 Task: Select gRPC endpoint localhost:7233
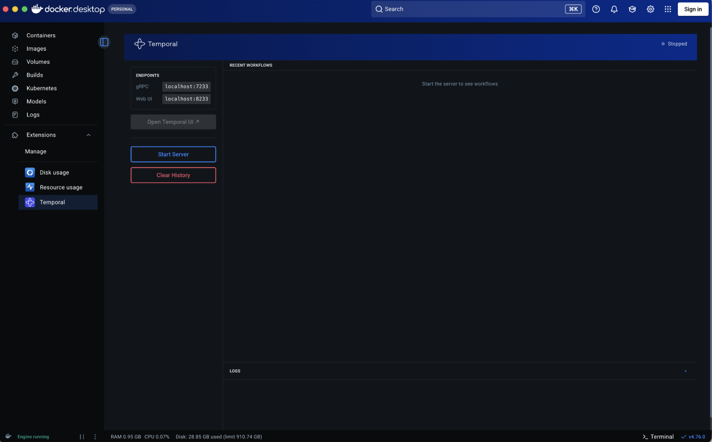(187, 86)
